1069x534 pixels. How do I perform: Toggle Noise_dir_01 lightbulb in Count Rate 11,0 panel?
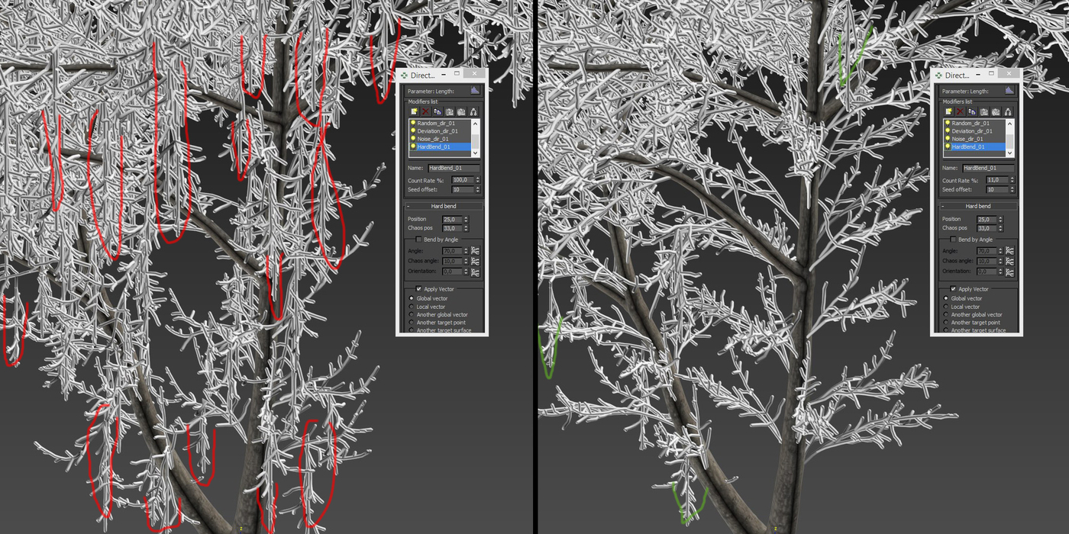pos(948,139)
